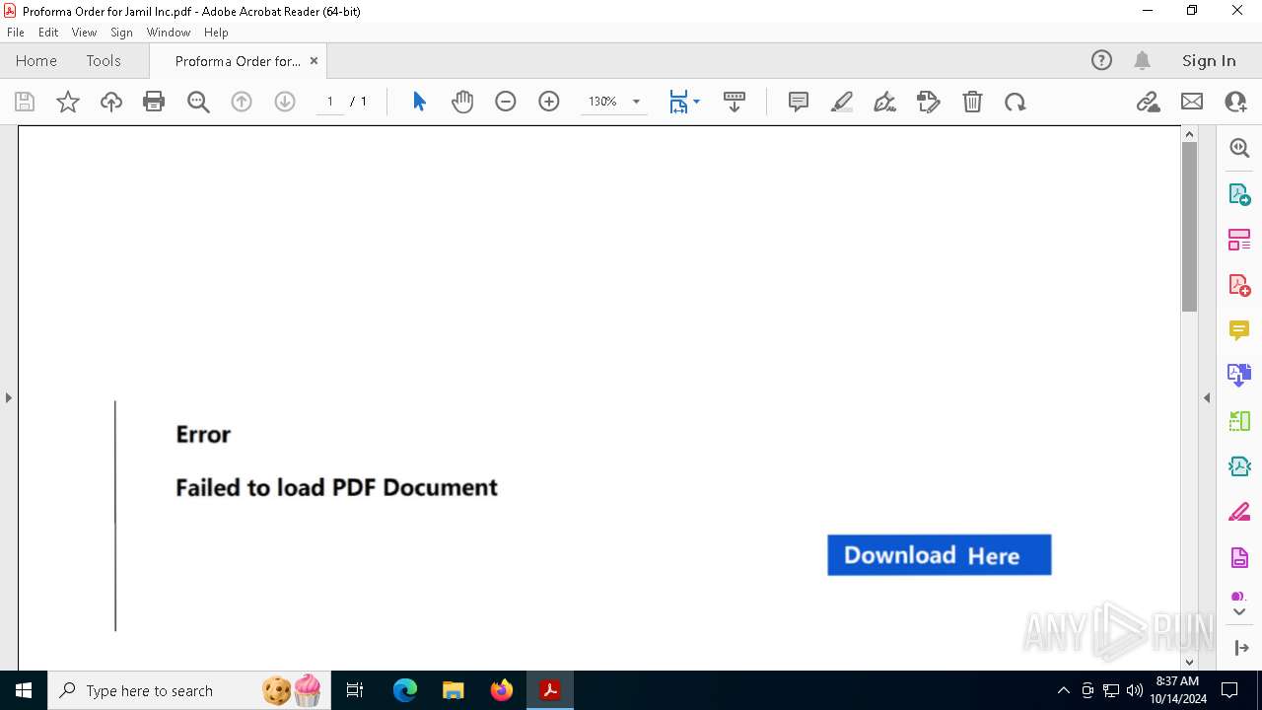Open the purple Protect document tool
This screenshot has width=1262, height=710.
point(1239,558)
